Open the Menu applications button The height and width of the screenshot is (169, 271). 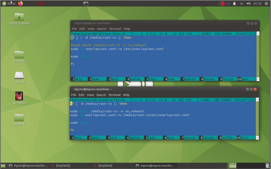(9, 4)
